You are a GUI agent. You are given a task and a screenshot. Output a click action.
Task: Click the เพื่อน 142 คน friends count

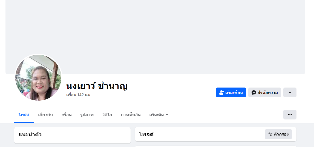click(78, 95)
